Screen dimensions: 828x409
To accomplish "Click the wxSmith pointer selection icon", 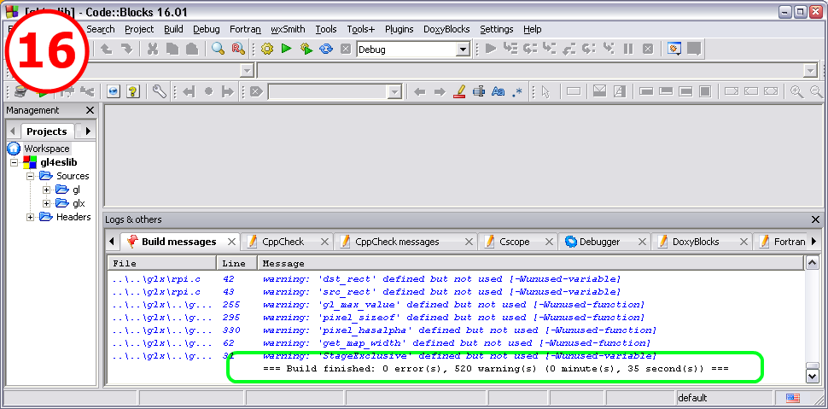I will pos(545,91).
